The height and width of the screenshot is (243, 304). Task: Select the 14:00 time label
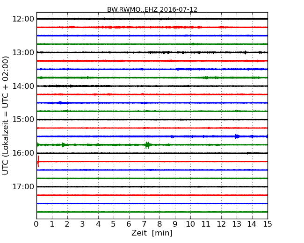[23, 86]
